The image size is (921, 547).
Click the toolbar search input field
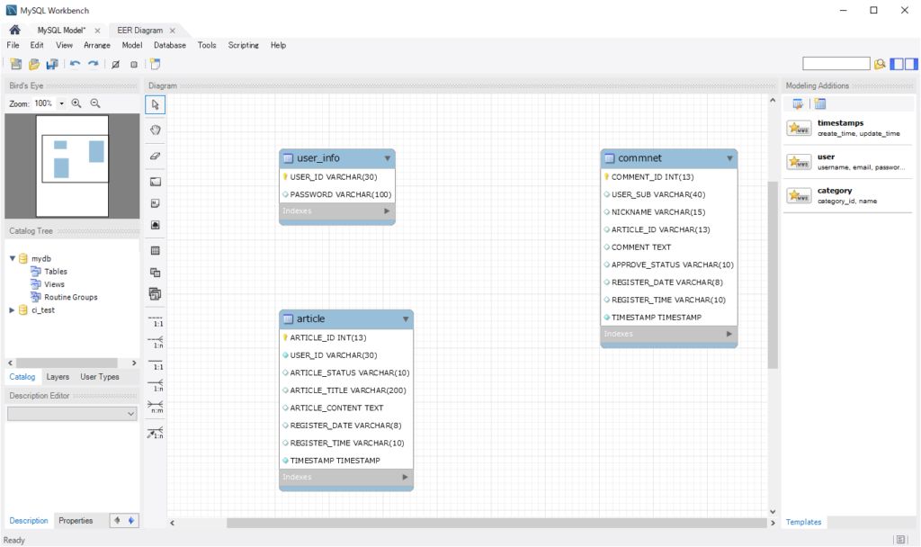pyautogui.click(x=836, y=64)
